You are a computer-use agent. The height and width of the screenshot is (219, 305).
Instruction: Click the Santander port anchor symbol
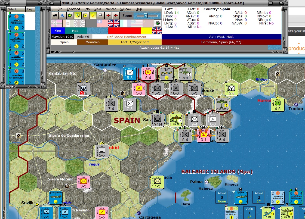[105, 70]
